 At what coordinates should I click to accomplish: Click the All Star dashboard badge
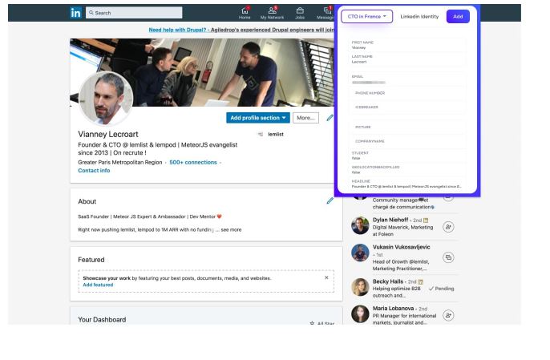pos(322,323)
